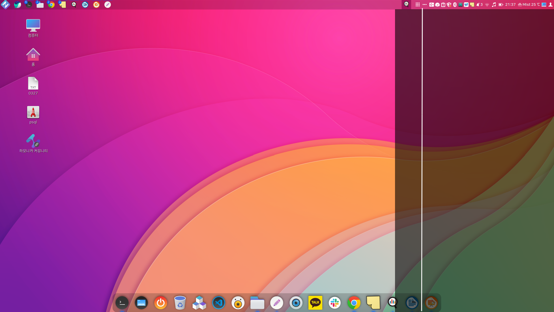Open the user account menu icon

click(551, 5)
